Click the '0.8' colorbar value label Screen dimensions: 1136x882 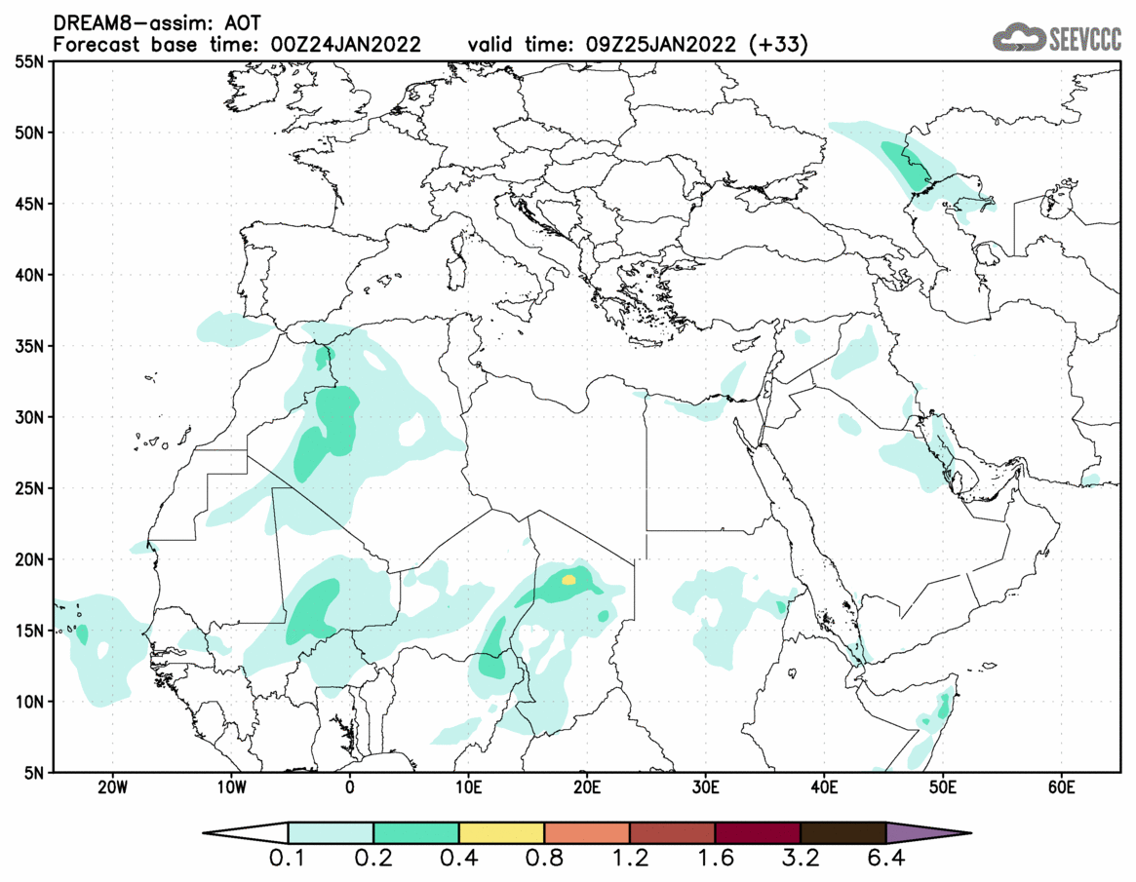pyautogui.click(x=544, y=859)
